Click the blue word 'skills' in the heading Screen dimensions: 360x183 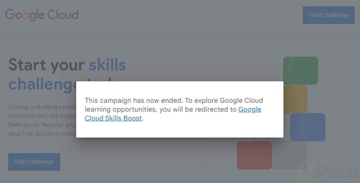(107, 65)
